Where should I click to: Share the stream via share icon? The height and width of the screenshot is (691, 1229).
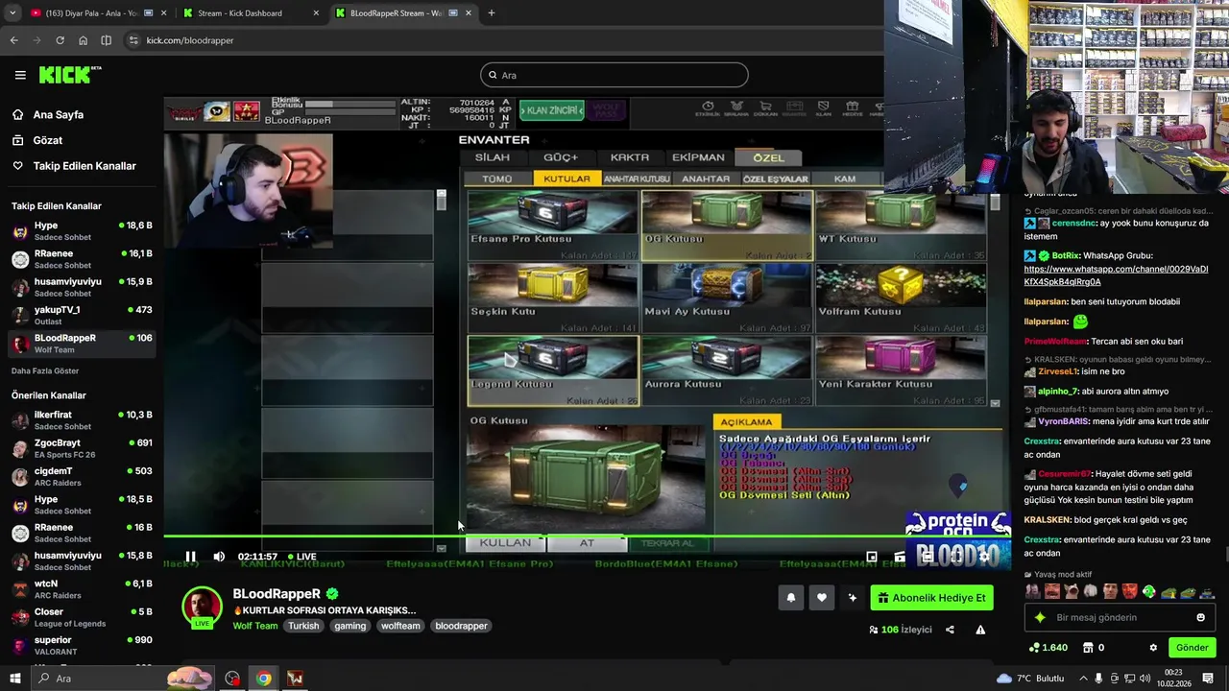(x=950, y=630)
